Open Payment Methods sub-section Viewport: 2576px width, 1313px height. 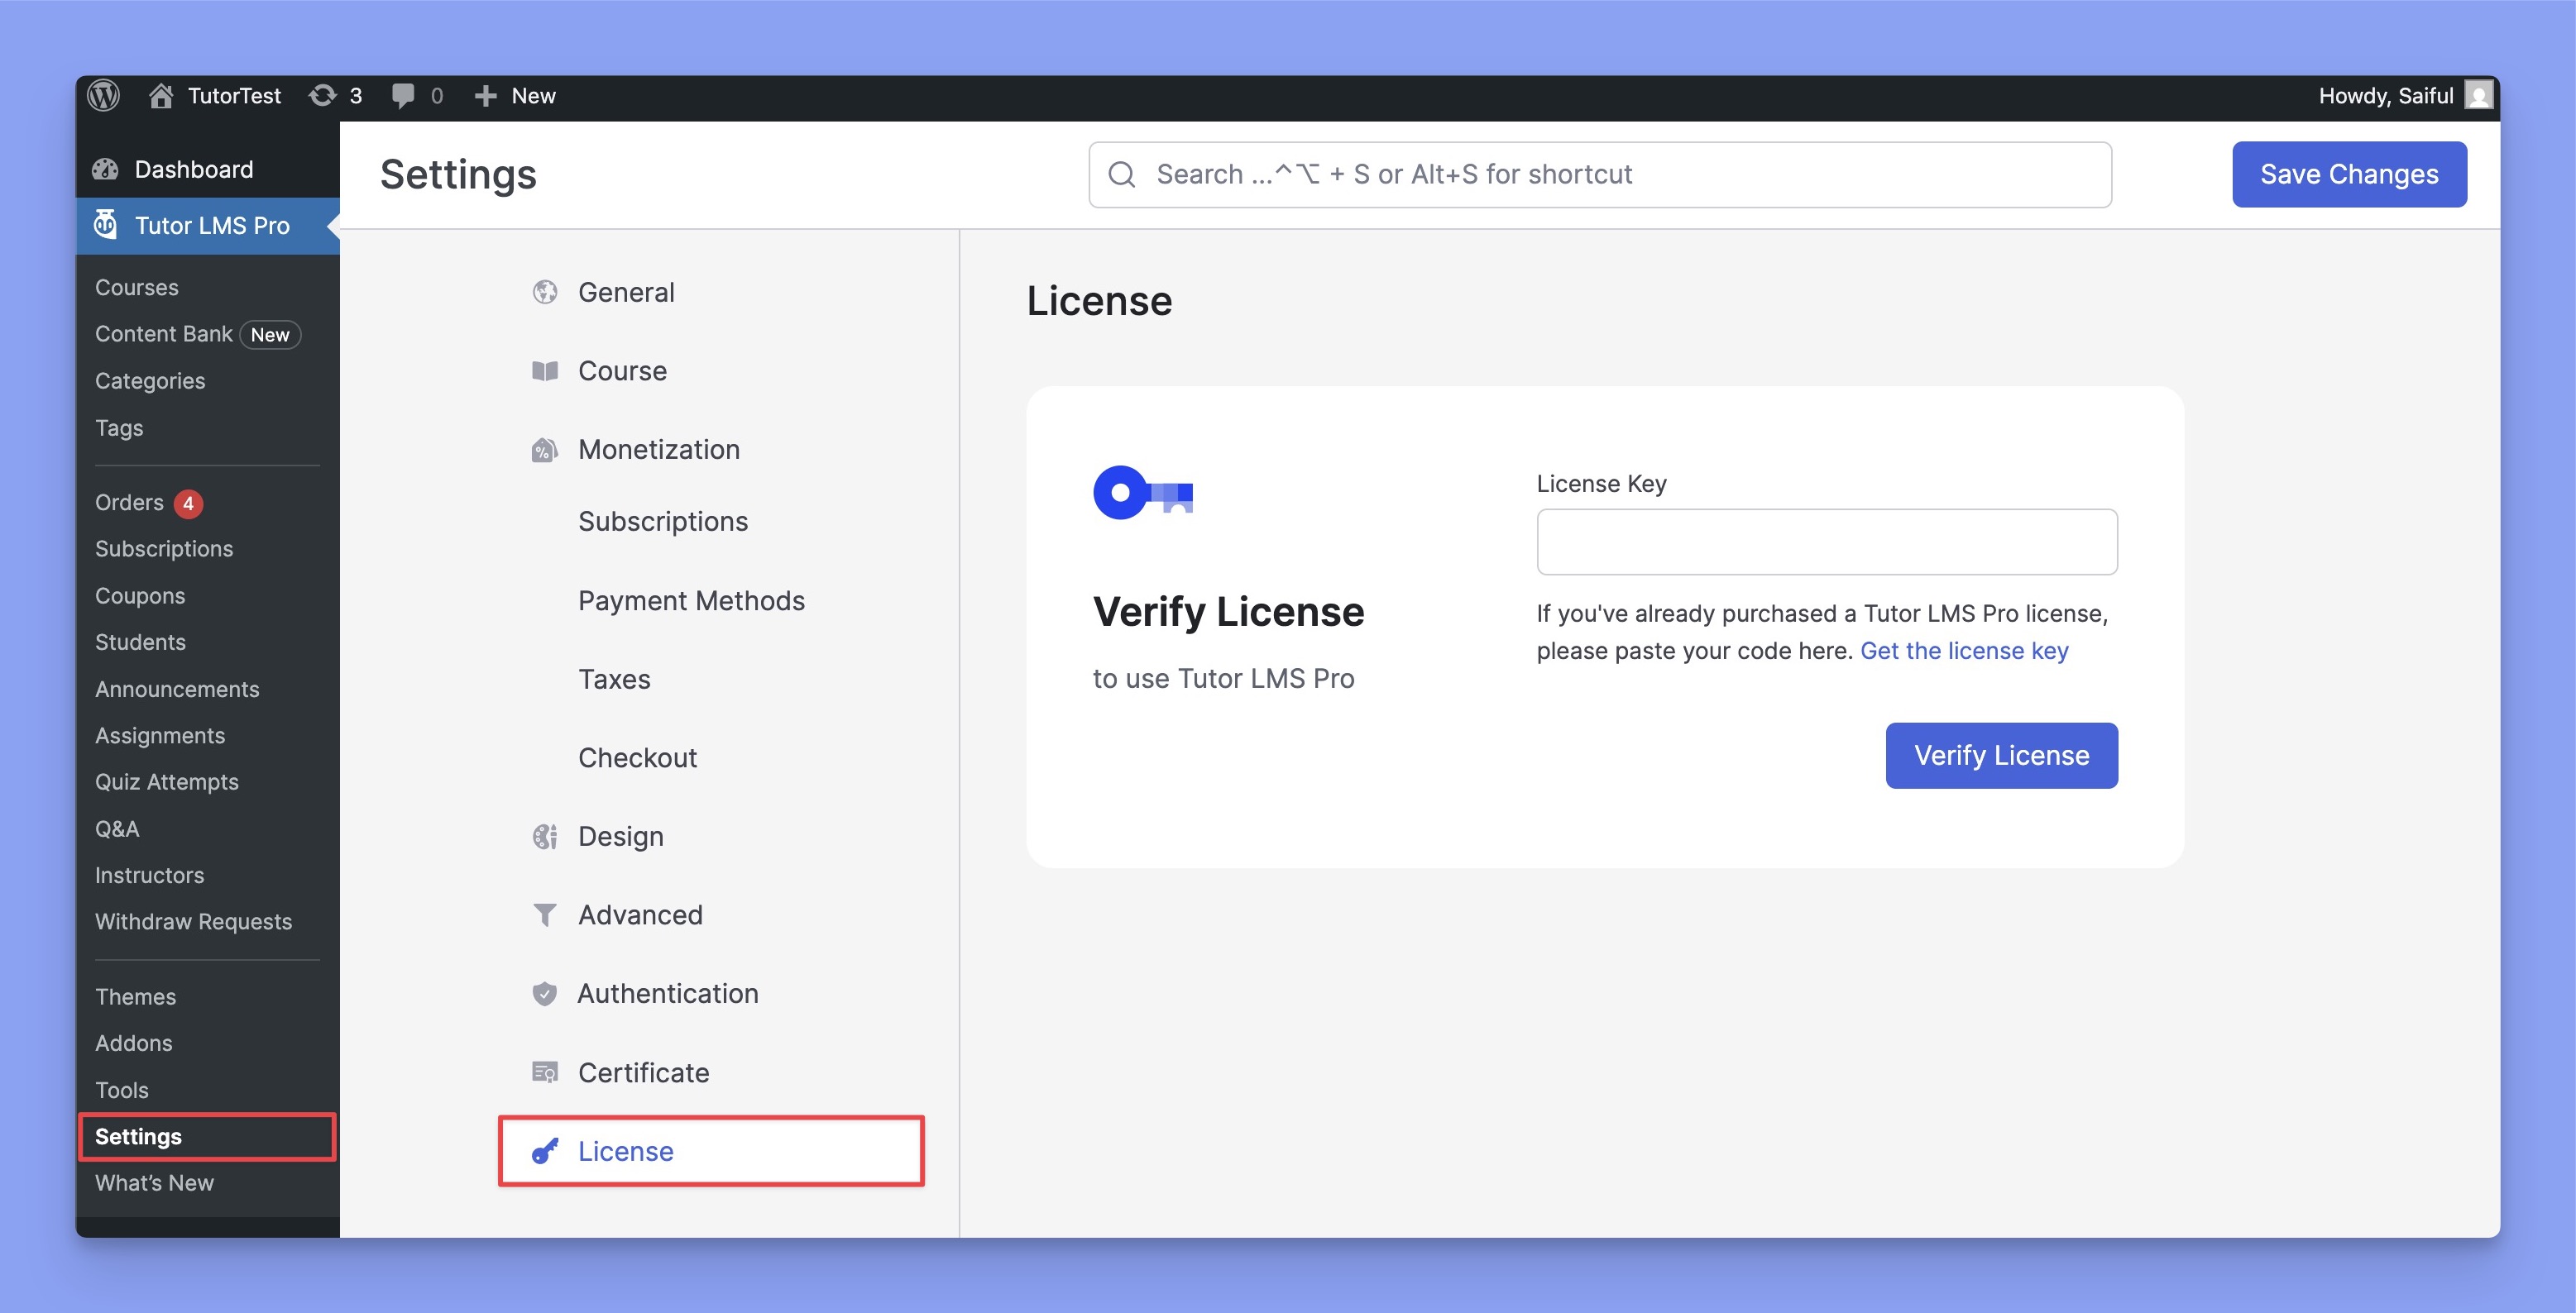(x=691, y=600)
